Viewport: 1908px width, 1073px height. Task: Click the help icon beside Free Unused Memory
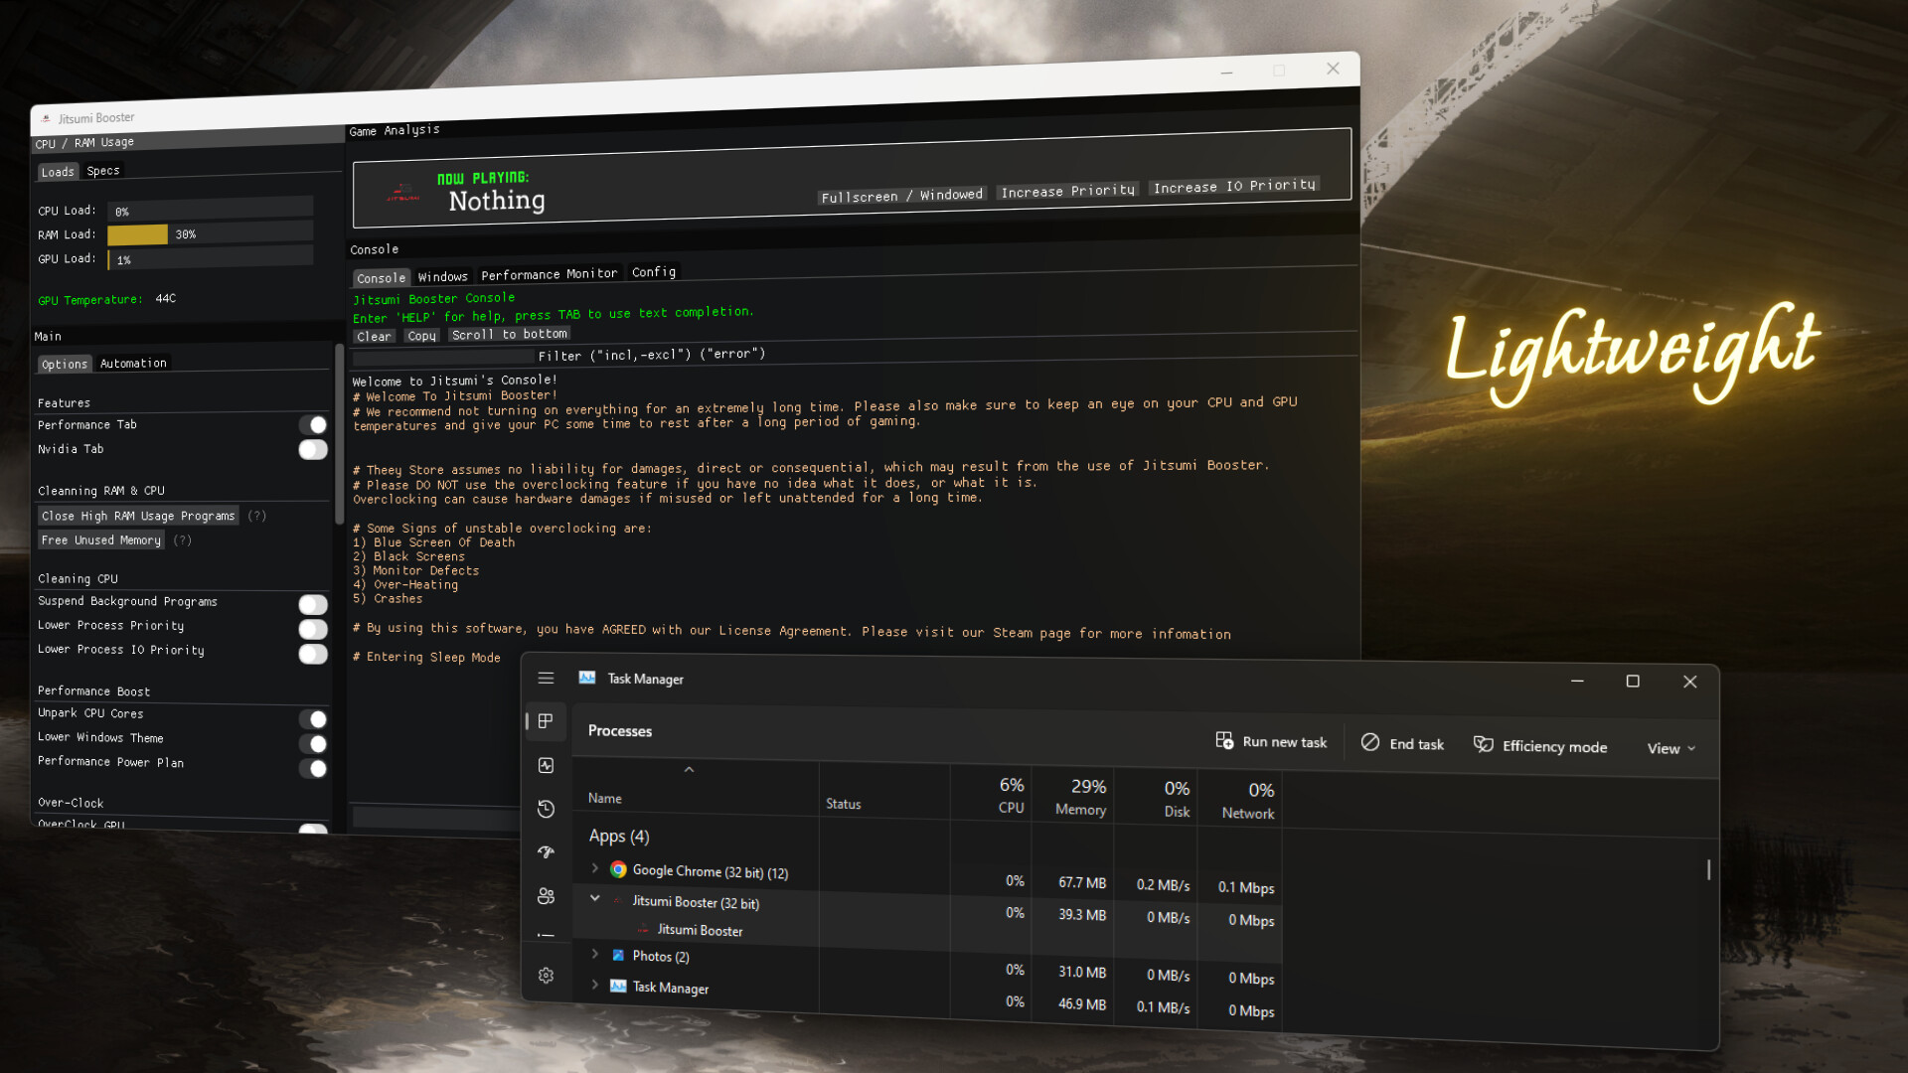pyautogui.click(x=183, y=539)
